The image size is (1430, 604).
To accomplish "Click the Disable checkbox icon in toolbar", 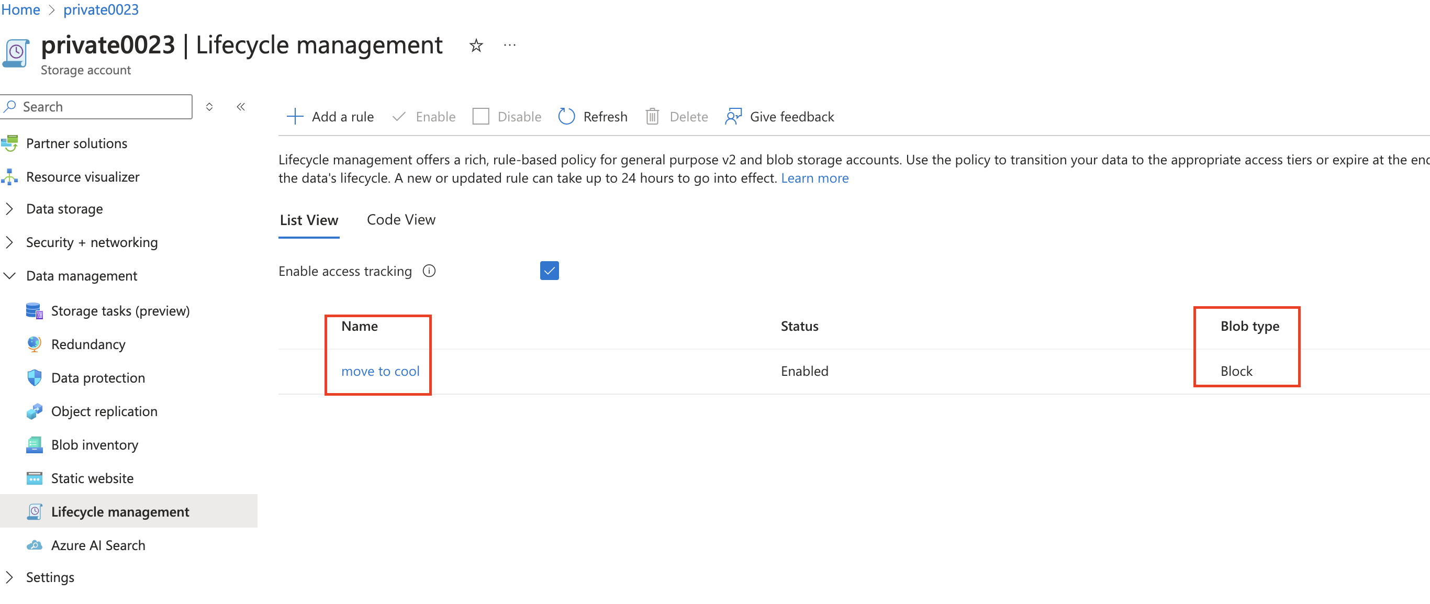I will [x=481, y=117].
